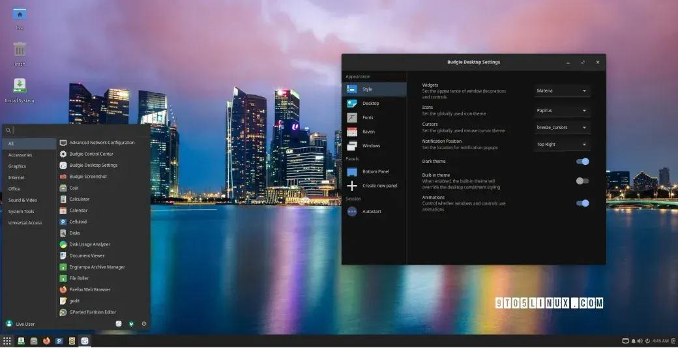
Task: Turn off the Animations switch
Action: point(582,203)
